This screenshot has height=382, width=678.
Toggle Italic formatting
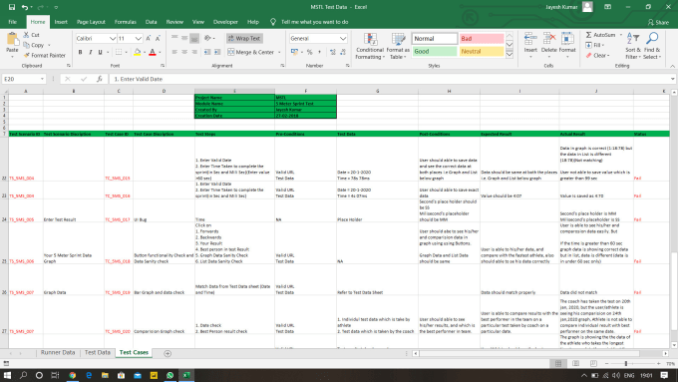click(x=90, y=52)
